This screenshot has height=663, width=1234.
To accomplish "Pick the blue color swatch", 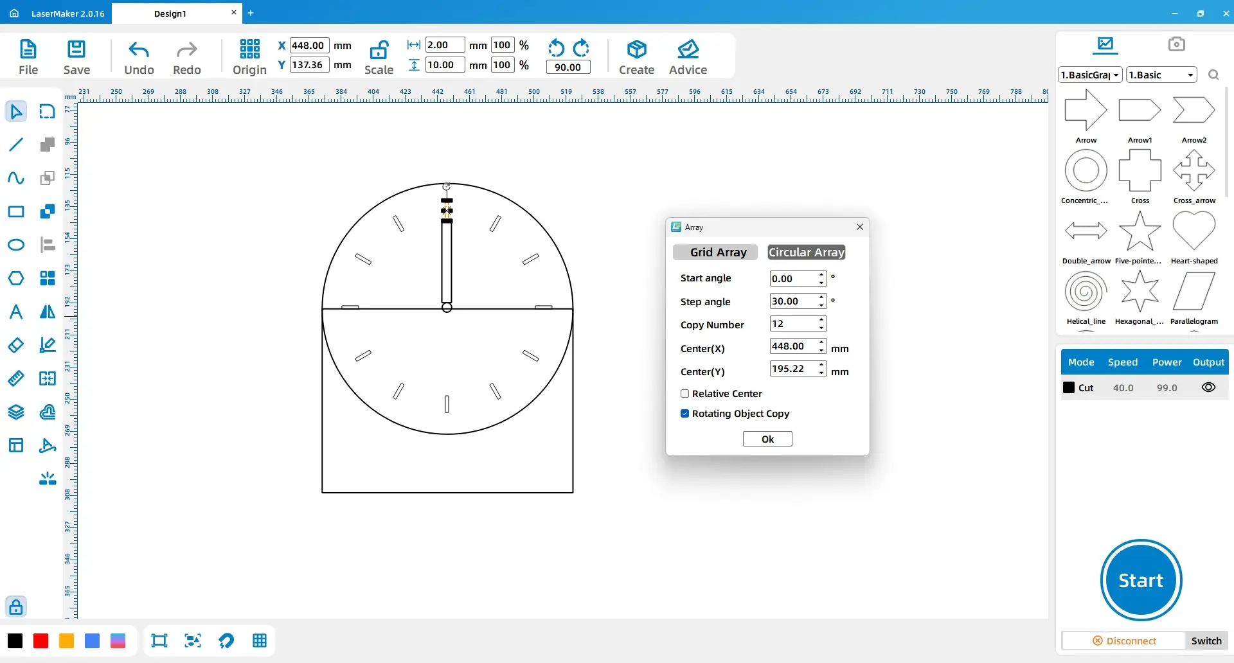I will (93, 641).
